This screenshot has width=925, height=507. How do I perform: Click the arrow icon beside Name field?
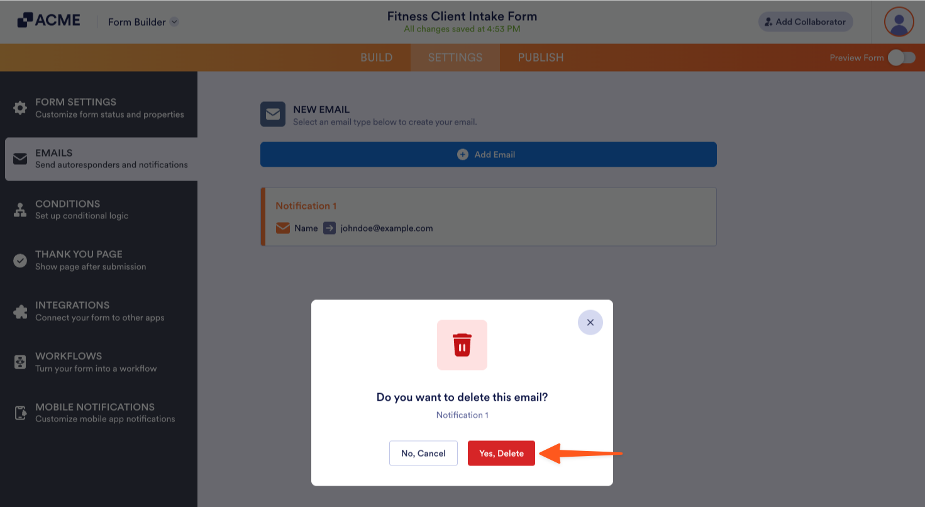click(330, 228)
